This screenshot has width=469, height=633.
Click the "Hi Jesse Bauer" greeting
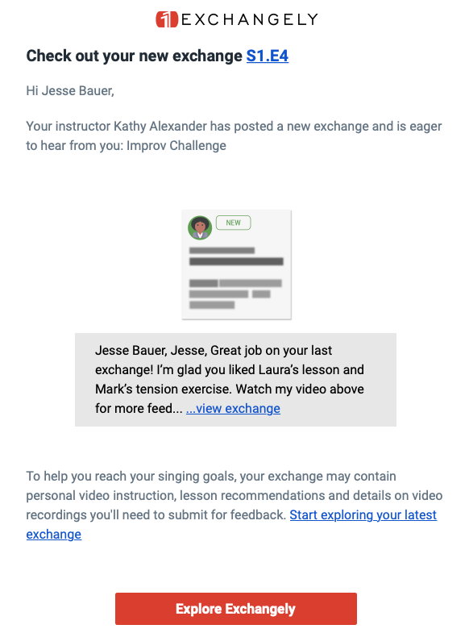pos(70,91)
